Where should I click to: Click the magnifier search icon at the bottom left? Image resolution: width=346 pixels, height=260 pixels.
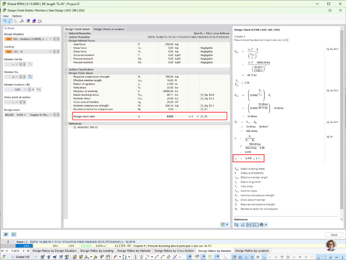point(6,234)
